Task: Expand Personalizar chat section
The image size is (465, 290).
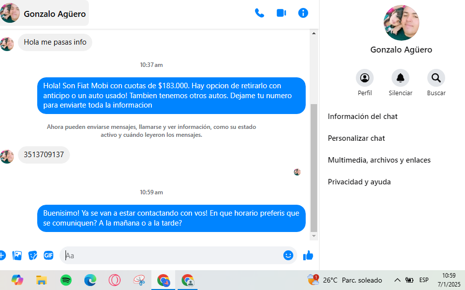Action: 356,138
